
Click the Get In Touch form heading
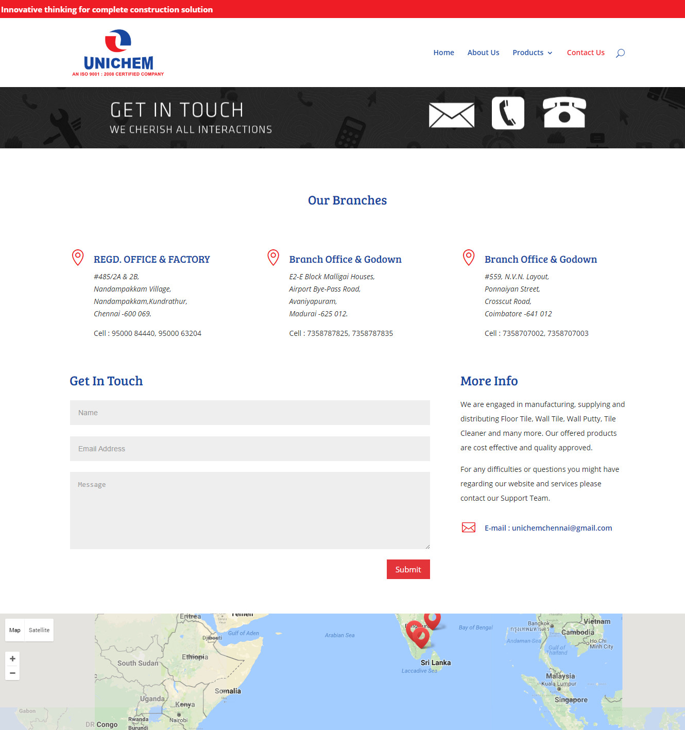106,381
